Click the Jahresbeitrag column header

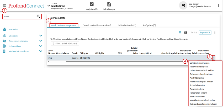point(167,53)
